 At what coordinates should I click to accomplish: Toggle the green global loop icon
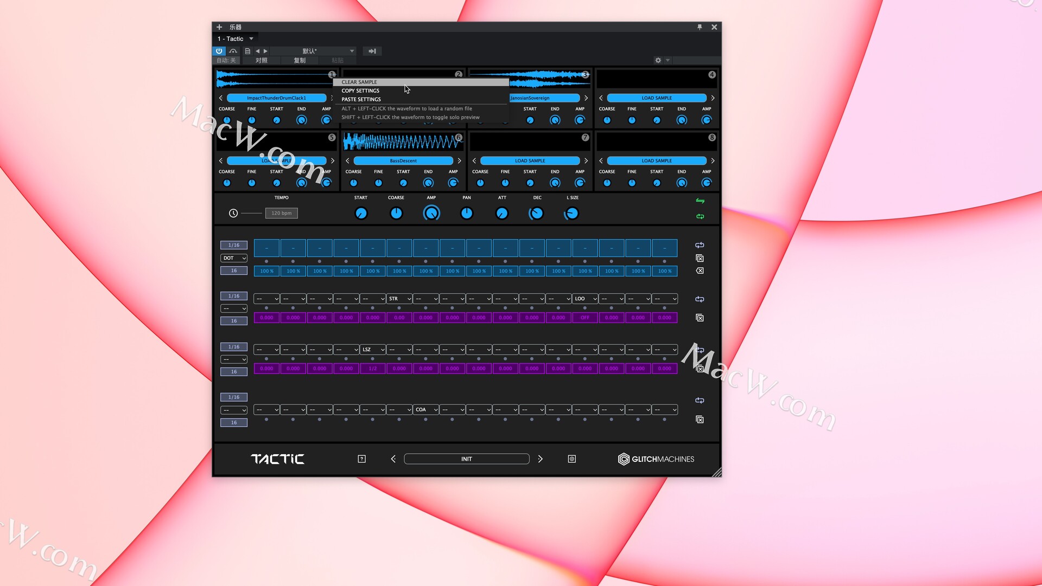700,216
